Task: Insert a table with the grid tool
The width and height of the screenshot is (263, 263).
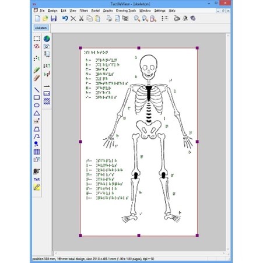Action: (x=37, y=152)
